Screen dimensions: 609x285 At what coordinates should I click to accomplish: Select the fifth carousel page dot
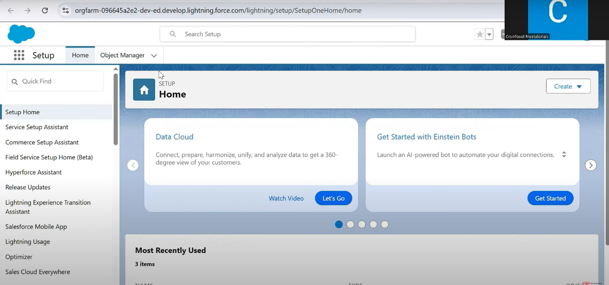[385, 224]
